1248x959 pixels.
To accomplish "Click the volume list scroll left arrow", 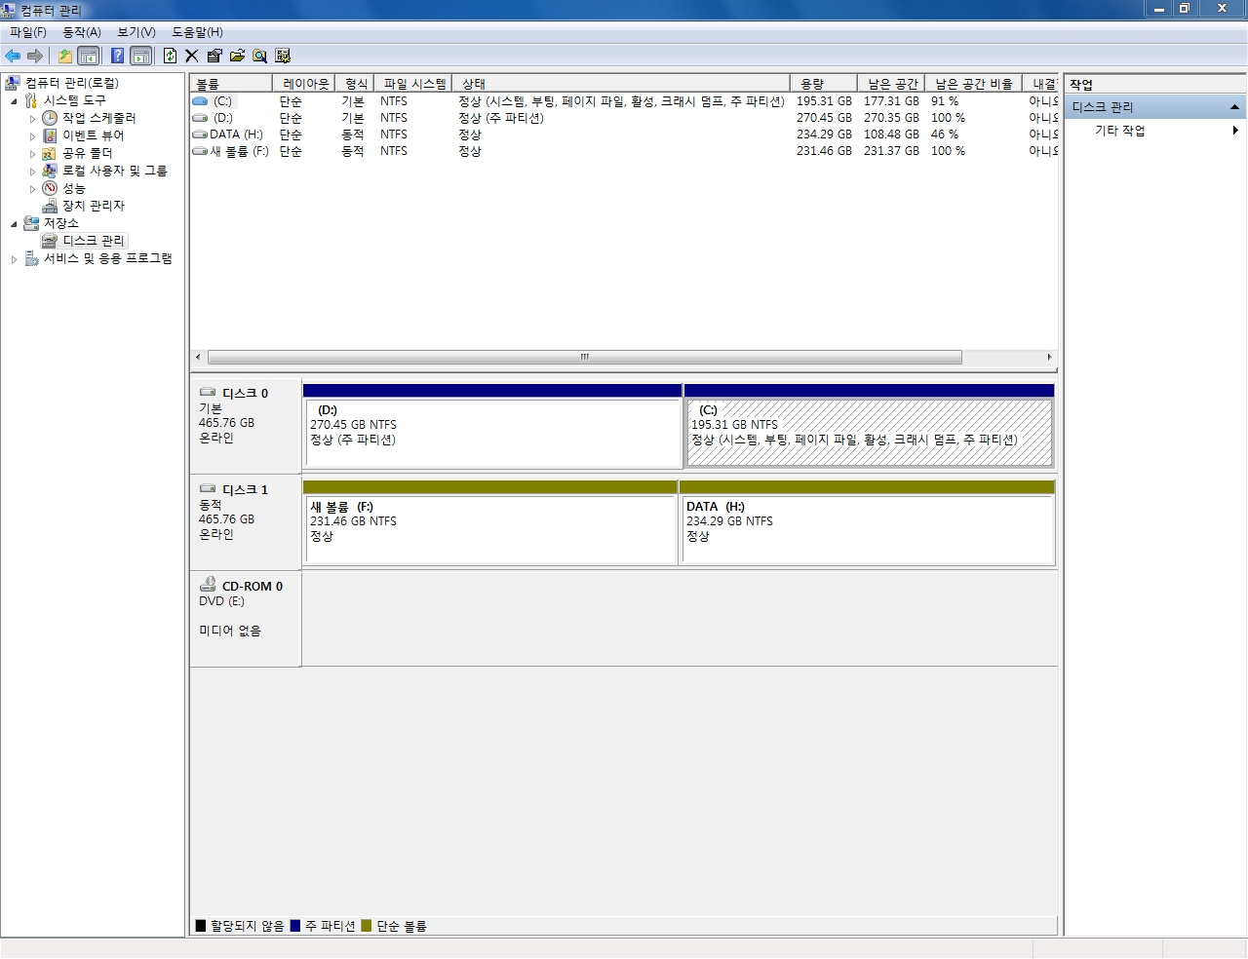I will pos(199,357).
